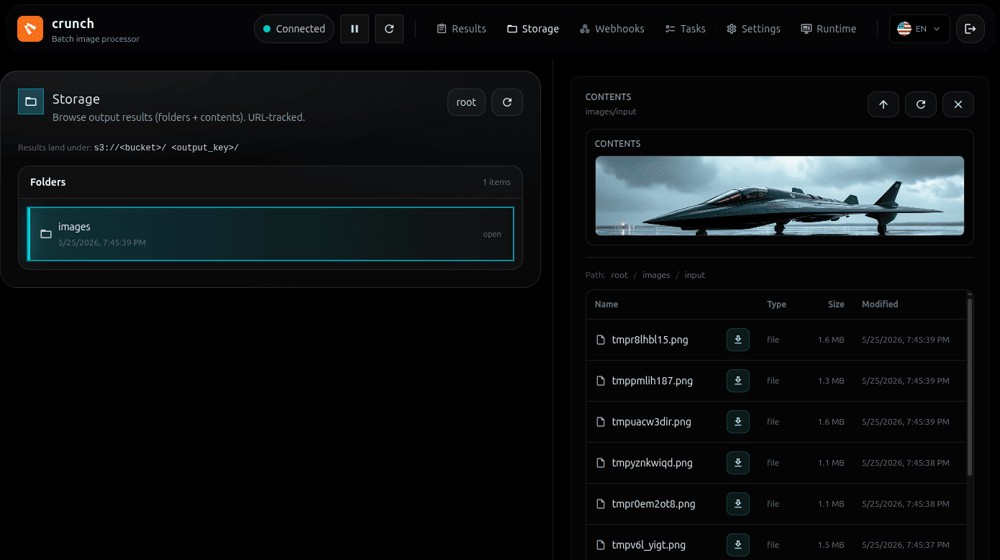
Task: Click the file icon of tmpr0em2ot8.png
Action: [601, 504]
